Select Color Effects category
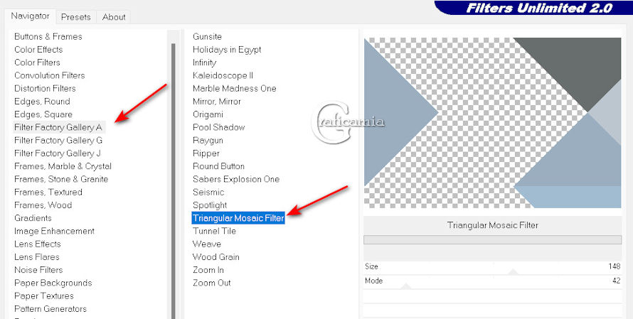This screenshot has width=633, height=319. 38,50
